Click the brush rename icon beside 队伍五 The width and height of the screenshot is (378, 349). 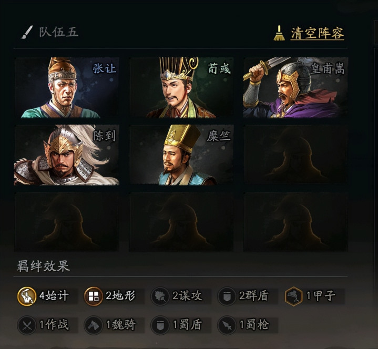click(x=27, y=32)
